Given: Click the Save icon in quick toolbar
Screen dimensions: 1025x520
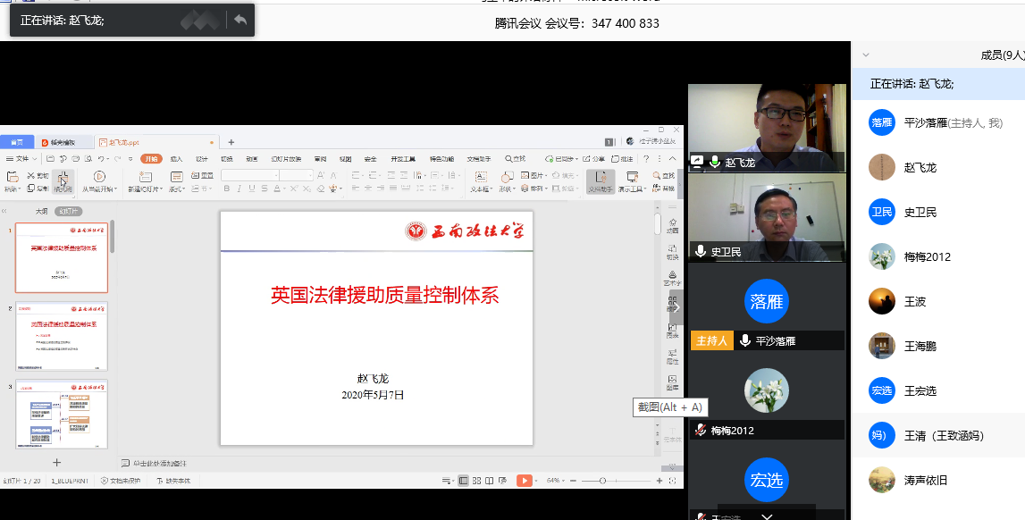Looking at the screenshot, I should [x=50, y=159].
